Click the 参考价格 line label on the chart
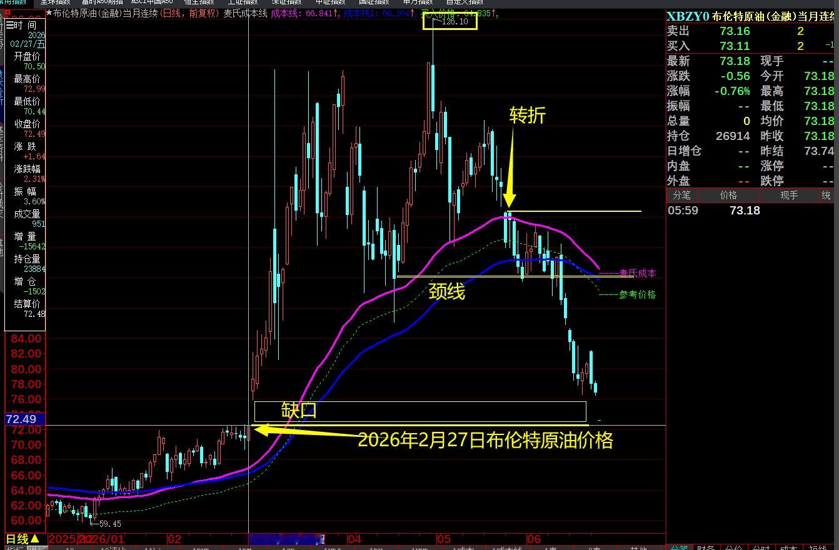Image resolution: width=839 pixels, height=550 pixels. [638, 294]
